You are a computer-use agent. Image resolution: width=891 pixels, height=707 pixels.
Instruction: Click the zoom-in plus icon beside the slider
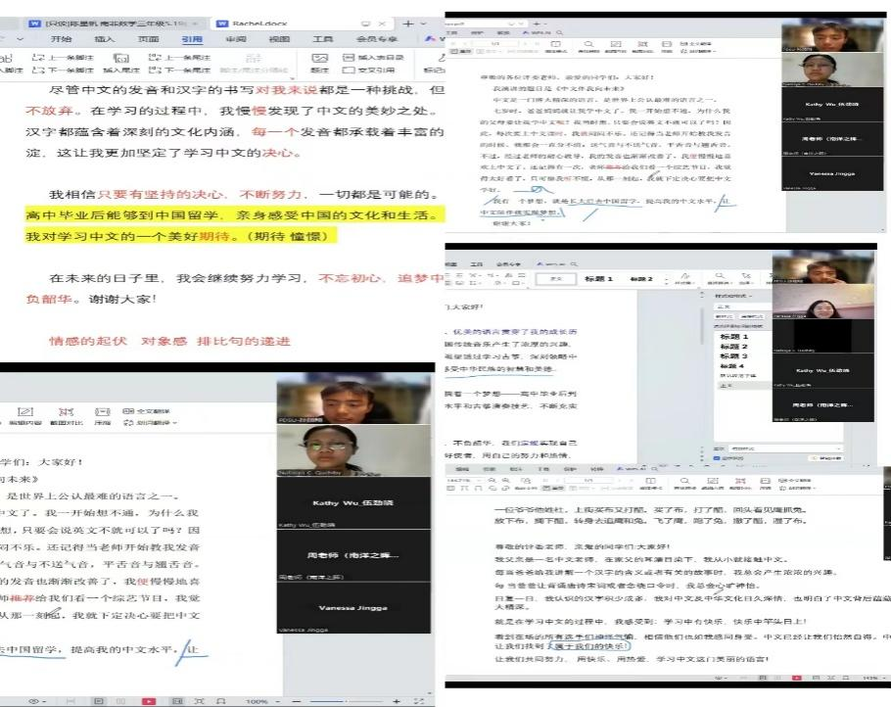[396, 701]
